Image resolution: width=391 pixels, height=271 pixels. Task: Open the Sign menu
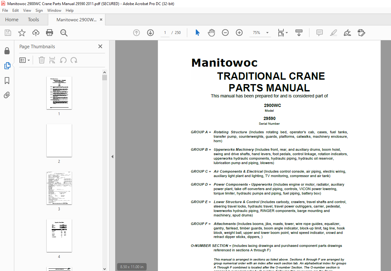coord(39,10)
